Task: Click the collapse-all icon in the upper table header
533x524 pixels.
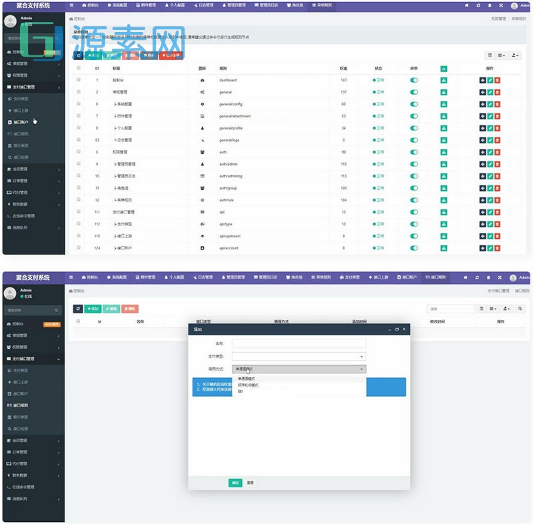Action: tap(444, 69)
